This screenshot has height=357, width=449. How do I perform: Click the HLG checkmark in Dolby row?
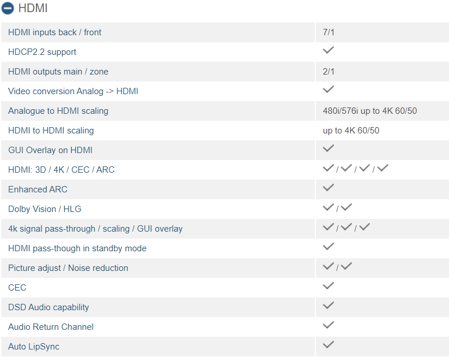point(346,207)
